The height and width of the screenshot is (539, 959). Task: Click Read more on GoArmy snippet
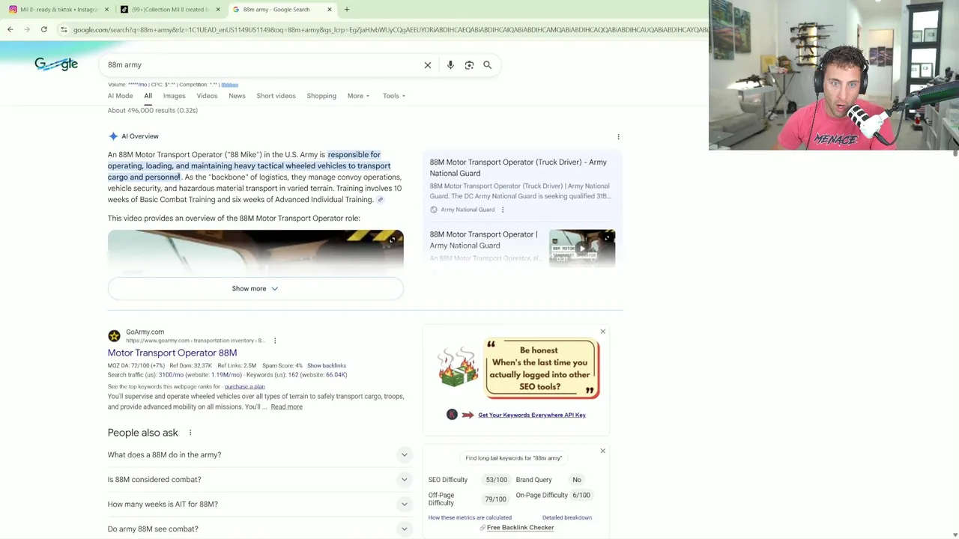[x=286, y=406]
